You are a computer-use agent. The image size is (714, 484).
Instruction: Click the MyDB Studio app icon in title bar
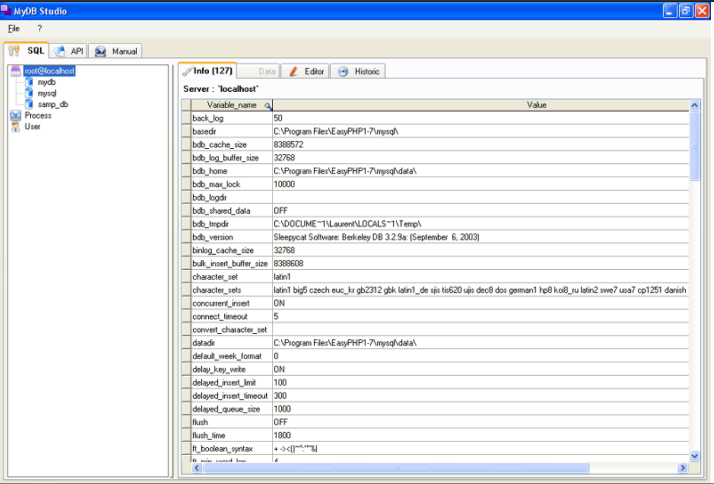(6, 10)
